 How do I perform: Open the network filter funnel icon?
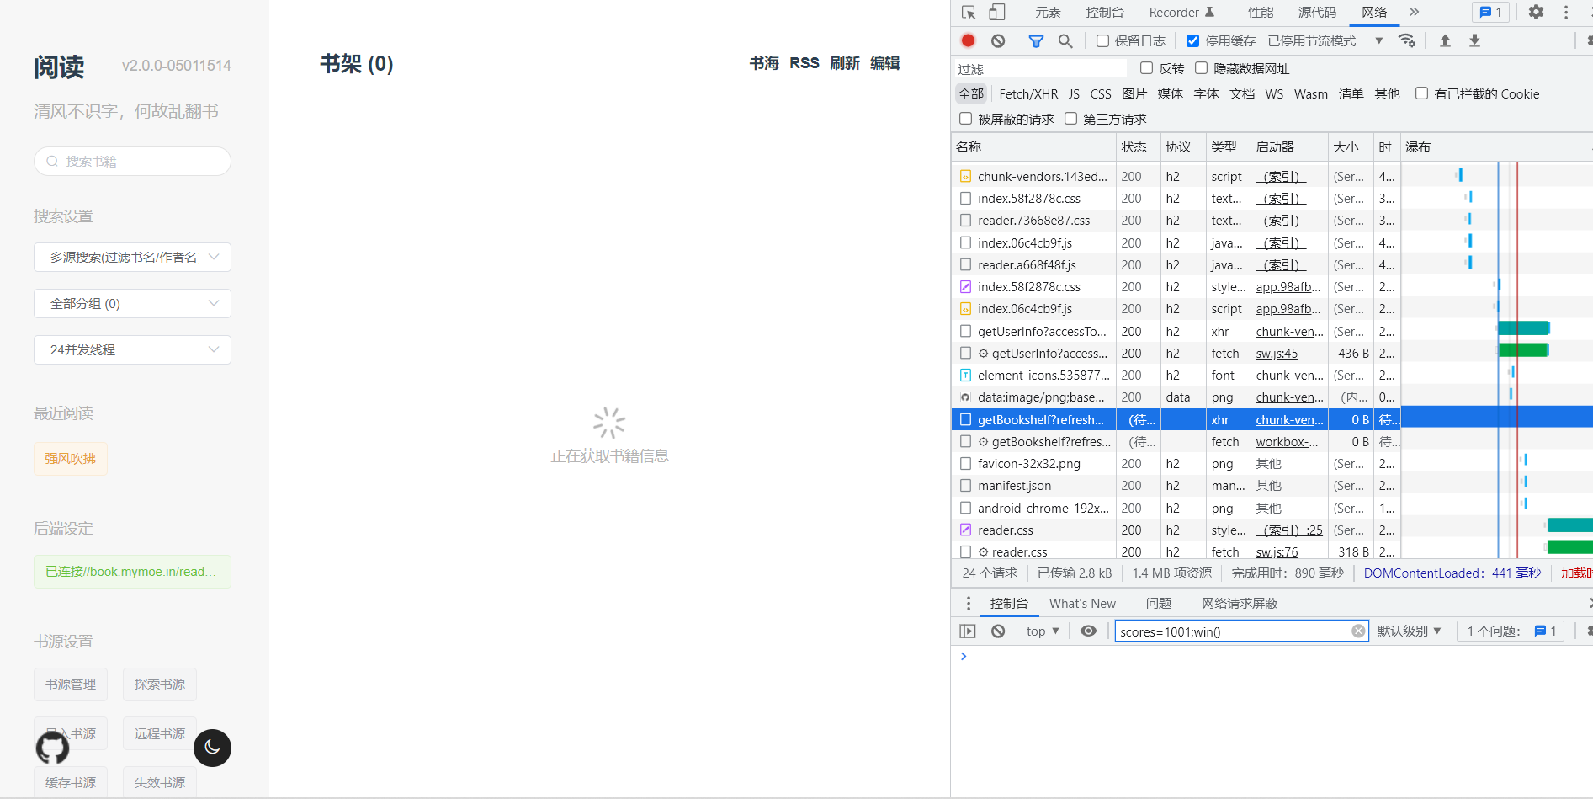1036,40
